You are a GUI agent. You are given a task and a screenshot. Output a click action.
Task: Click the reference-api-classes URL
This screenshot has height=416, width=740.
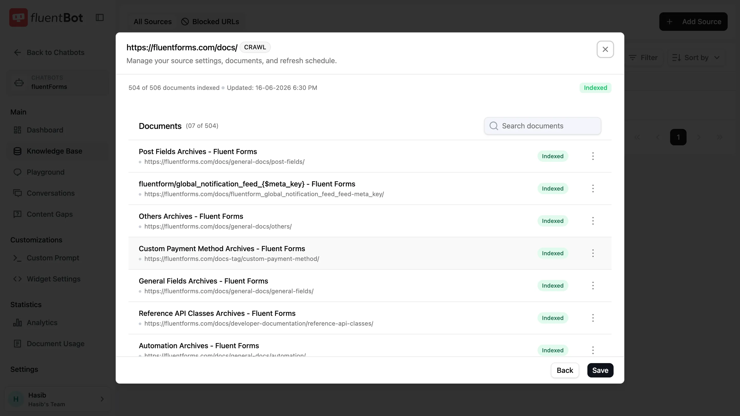(258, 324)
